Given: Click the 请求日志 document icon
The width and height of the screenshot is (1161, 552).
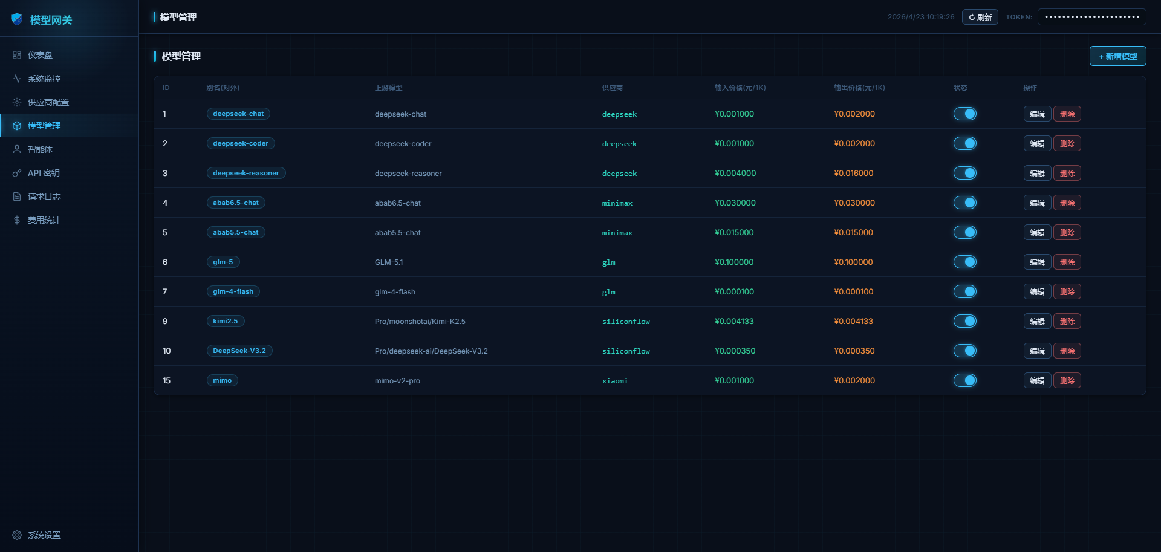Looking at the screenshot, I should click(17, 196).
